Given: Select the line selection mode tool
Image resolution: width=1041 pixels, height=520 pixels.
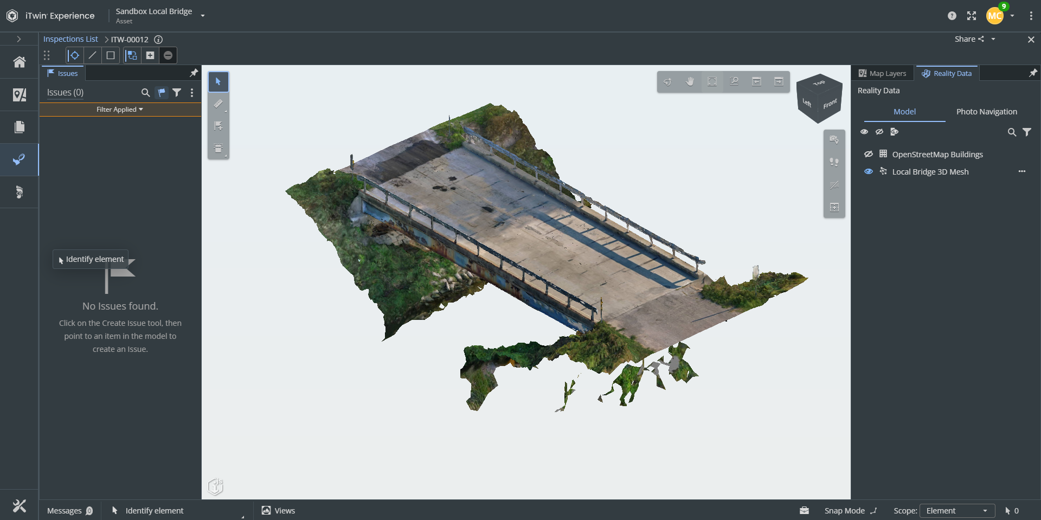Looking at the screenshot, I should (93, 55).
